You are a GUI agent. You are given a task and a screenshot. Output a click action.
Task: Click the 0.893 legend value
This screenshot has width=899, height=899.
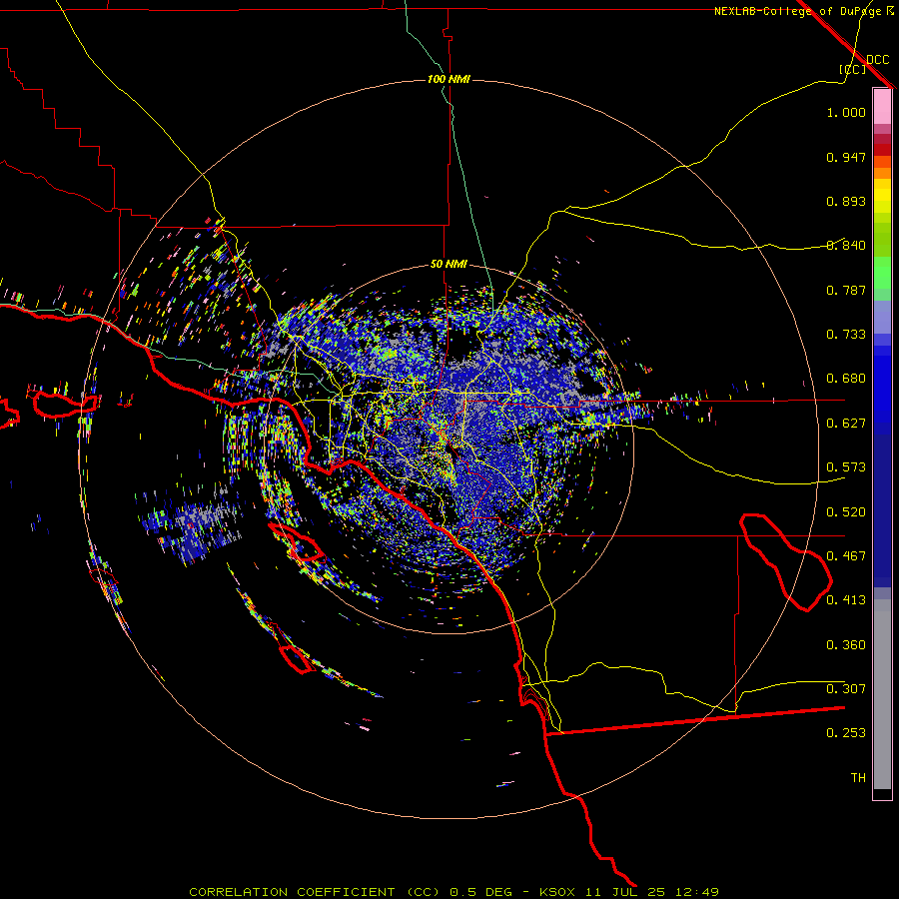click(x=846, y=201)
